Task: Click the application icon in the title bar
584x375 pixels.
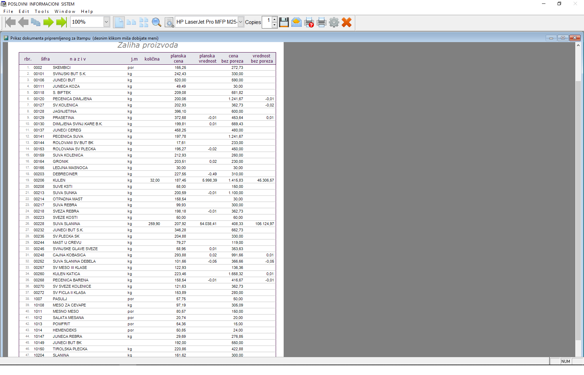Action: [3, 4]
